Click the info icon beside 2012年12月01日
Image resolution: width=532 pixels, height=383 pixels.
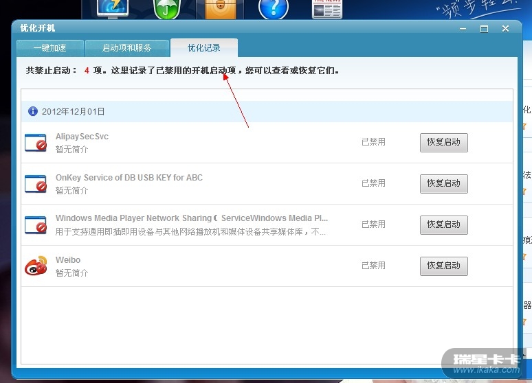pyautogui.click(x=33, y=111)
